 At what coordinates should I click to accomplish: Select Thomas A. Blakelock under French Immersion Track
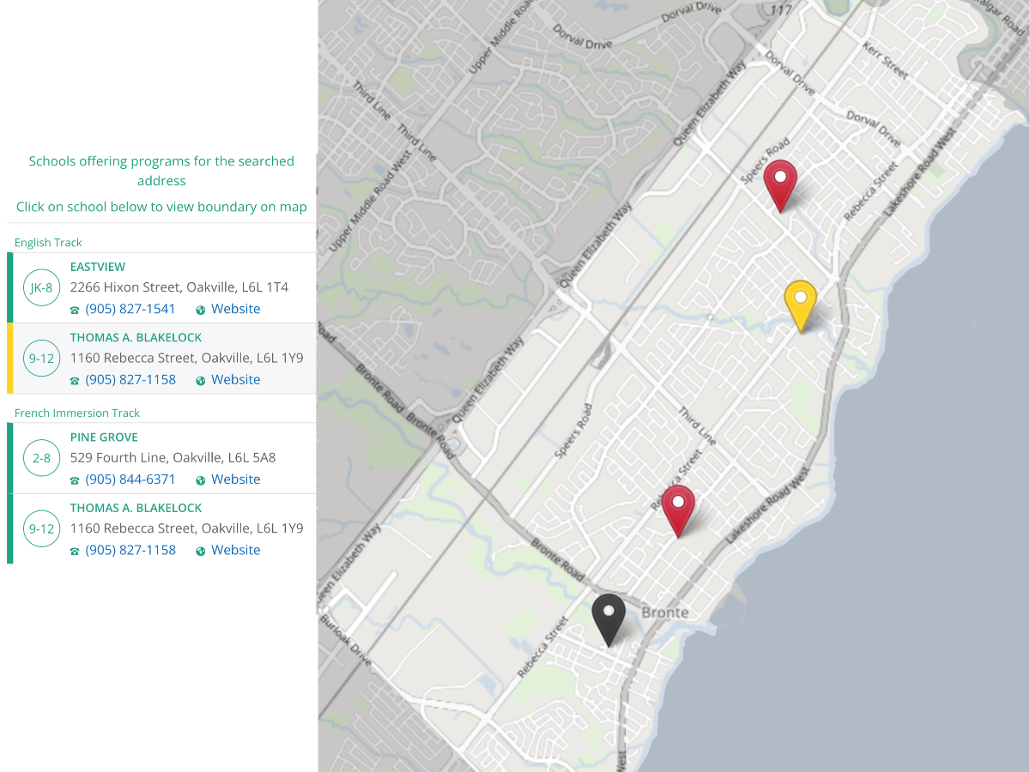pos(136,508)
